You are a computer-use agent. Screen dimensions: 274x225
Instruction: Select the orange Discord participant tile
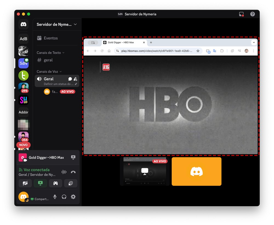click(x=196, y=172)
